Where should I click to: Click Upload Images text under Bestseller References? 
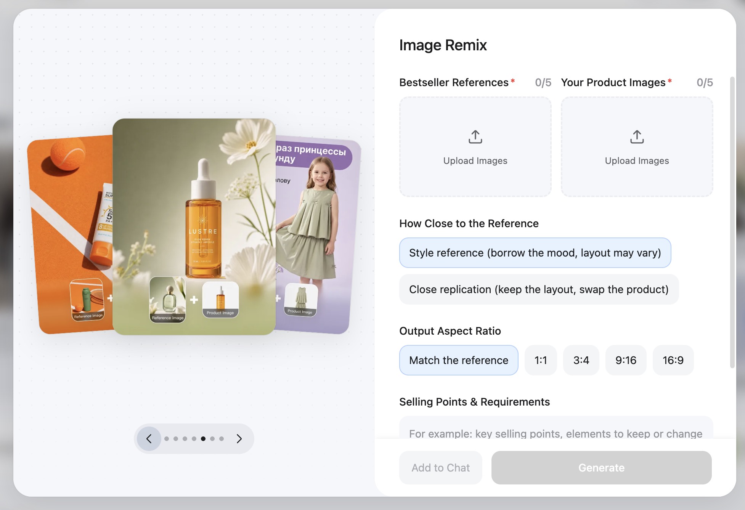[x=475, y=161]
